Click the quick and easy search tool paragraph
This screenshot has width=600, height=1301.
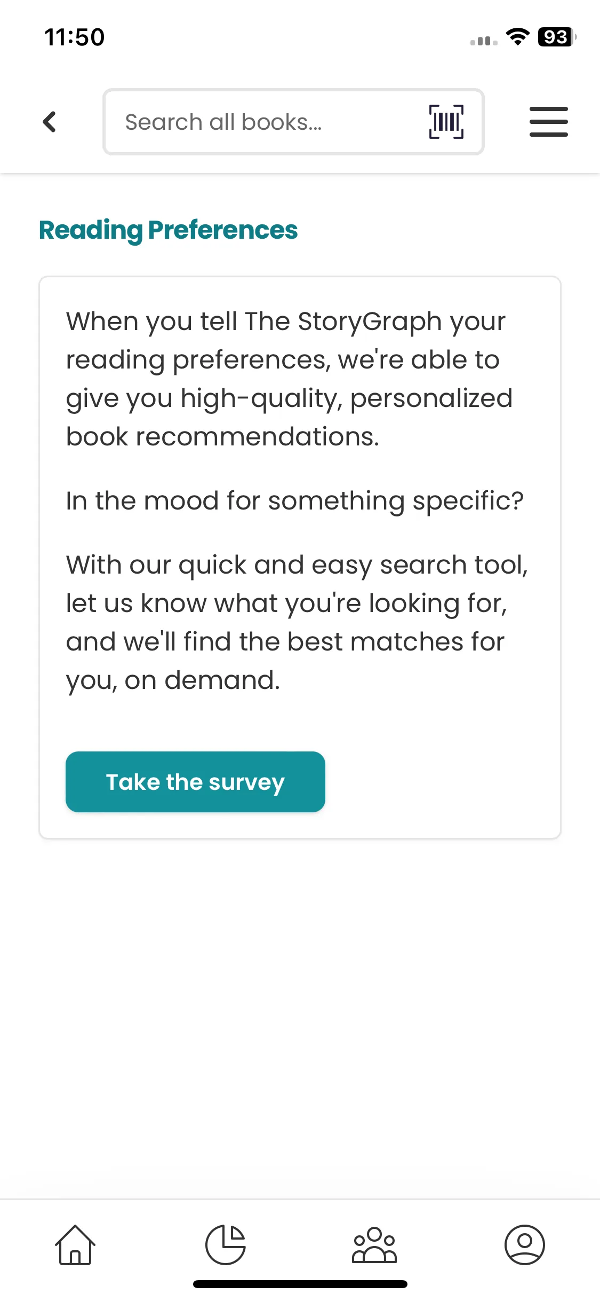click(297, 622)
